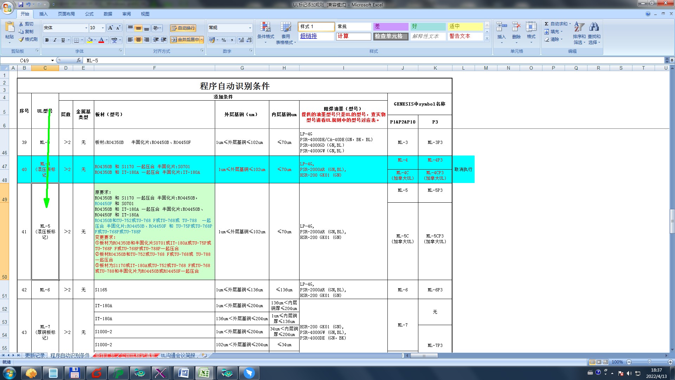The height and width of the screenshot is (380, 675).
Task: Switch to the 更新记录 sheet tab
Action: pos(35,356)
